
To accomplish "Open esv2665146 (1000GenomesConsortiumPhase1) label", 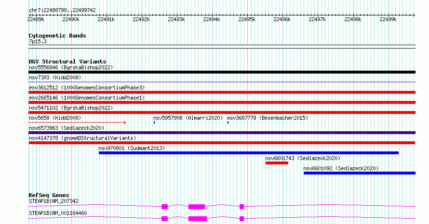I will 87,98.
